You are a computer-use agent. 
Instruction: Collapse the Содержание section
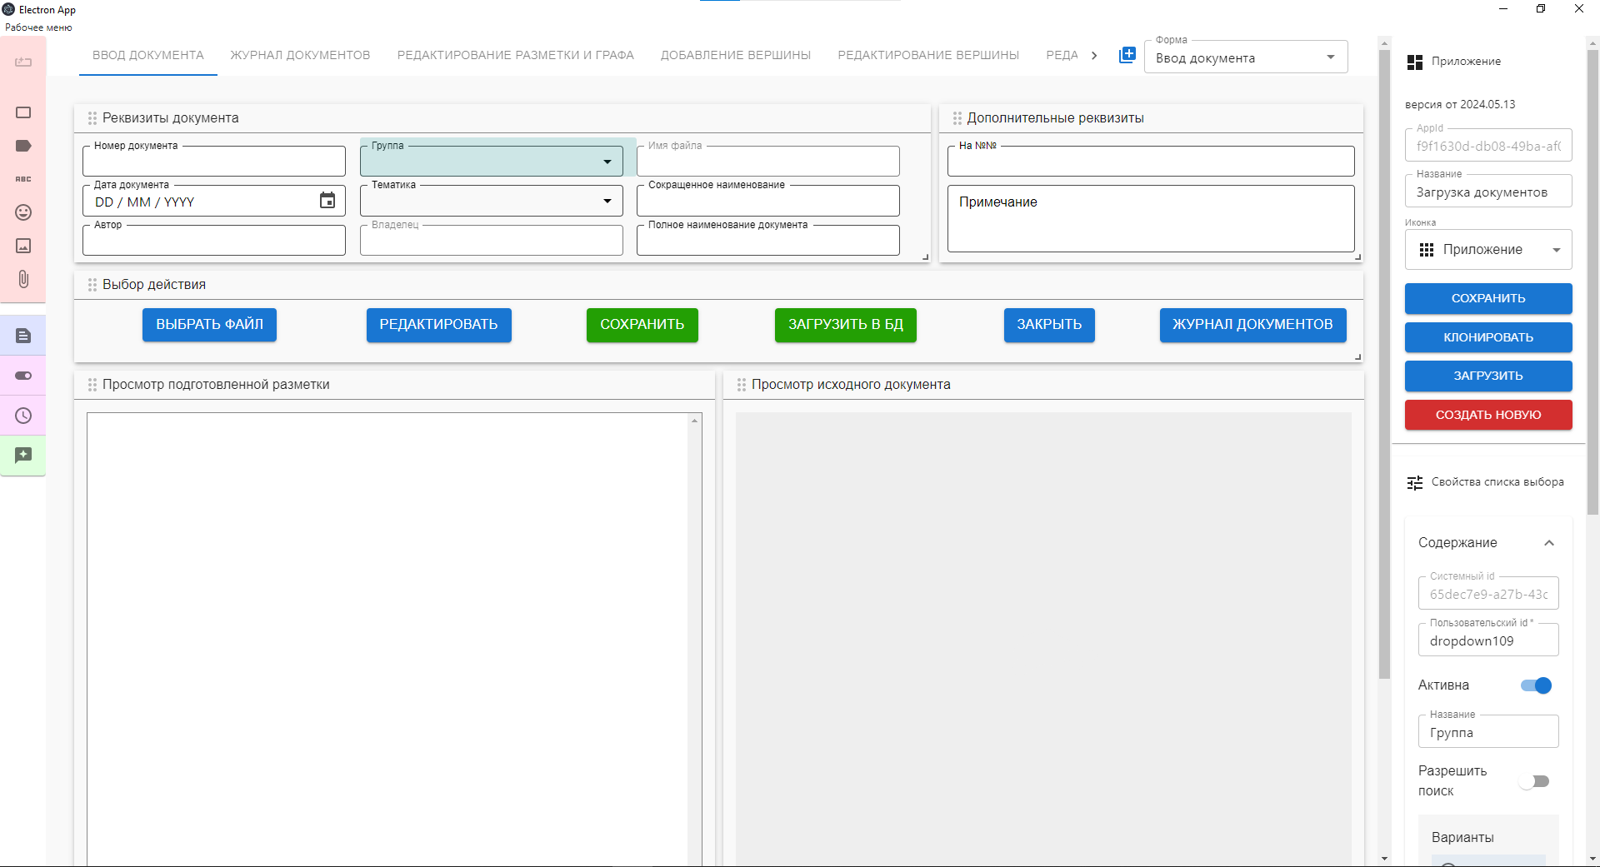[x=1548, y=543]
